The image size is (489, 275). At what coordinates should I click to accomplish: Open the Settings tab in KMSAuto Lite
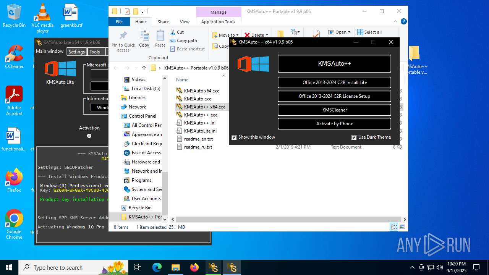[77, 52]
